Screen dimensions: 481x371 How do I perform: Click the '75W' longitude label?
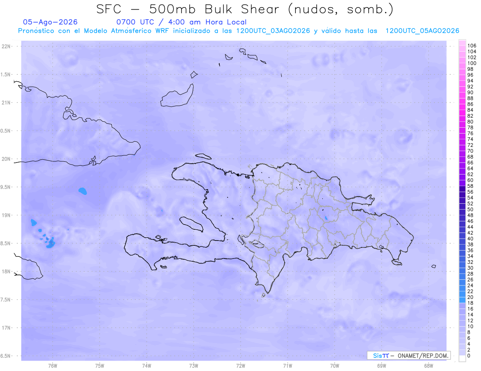[x=100, y=366]
